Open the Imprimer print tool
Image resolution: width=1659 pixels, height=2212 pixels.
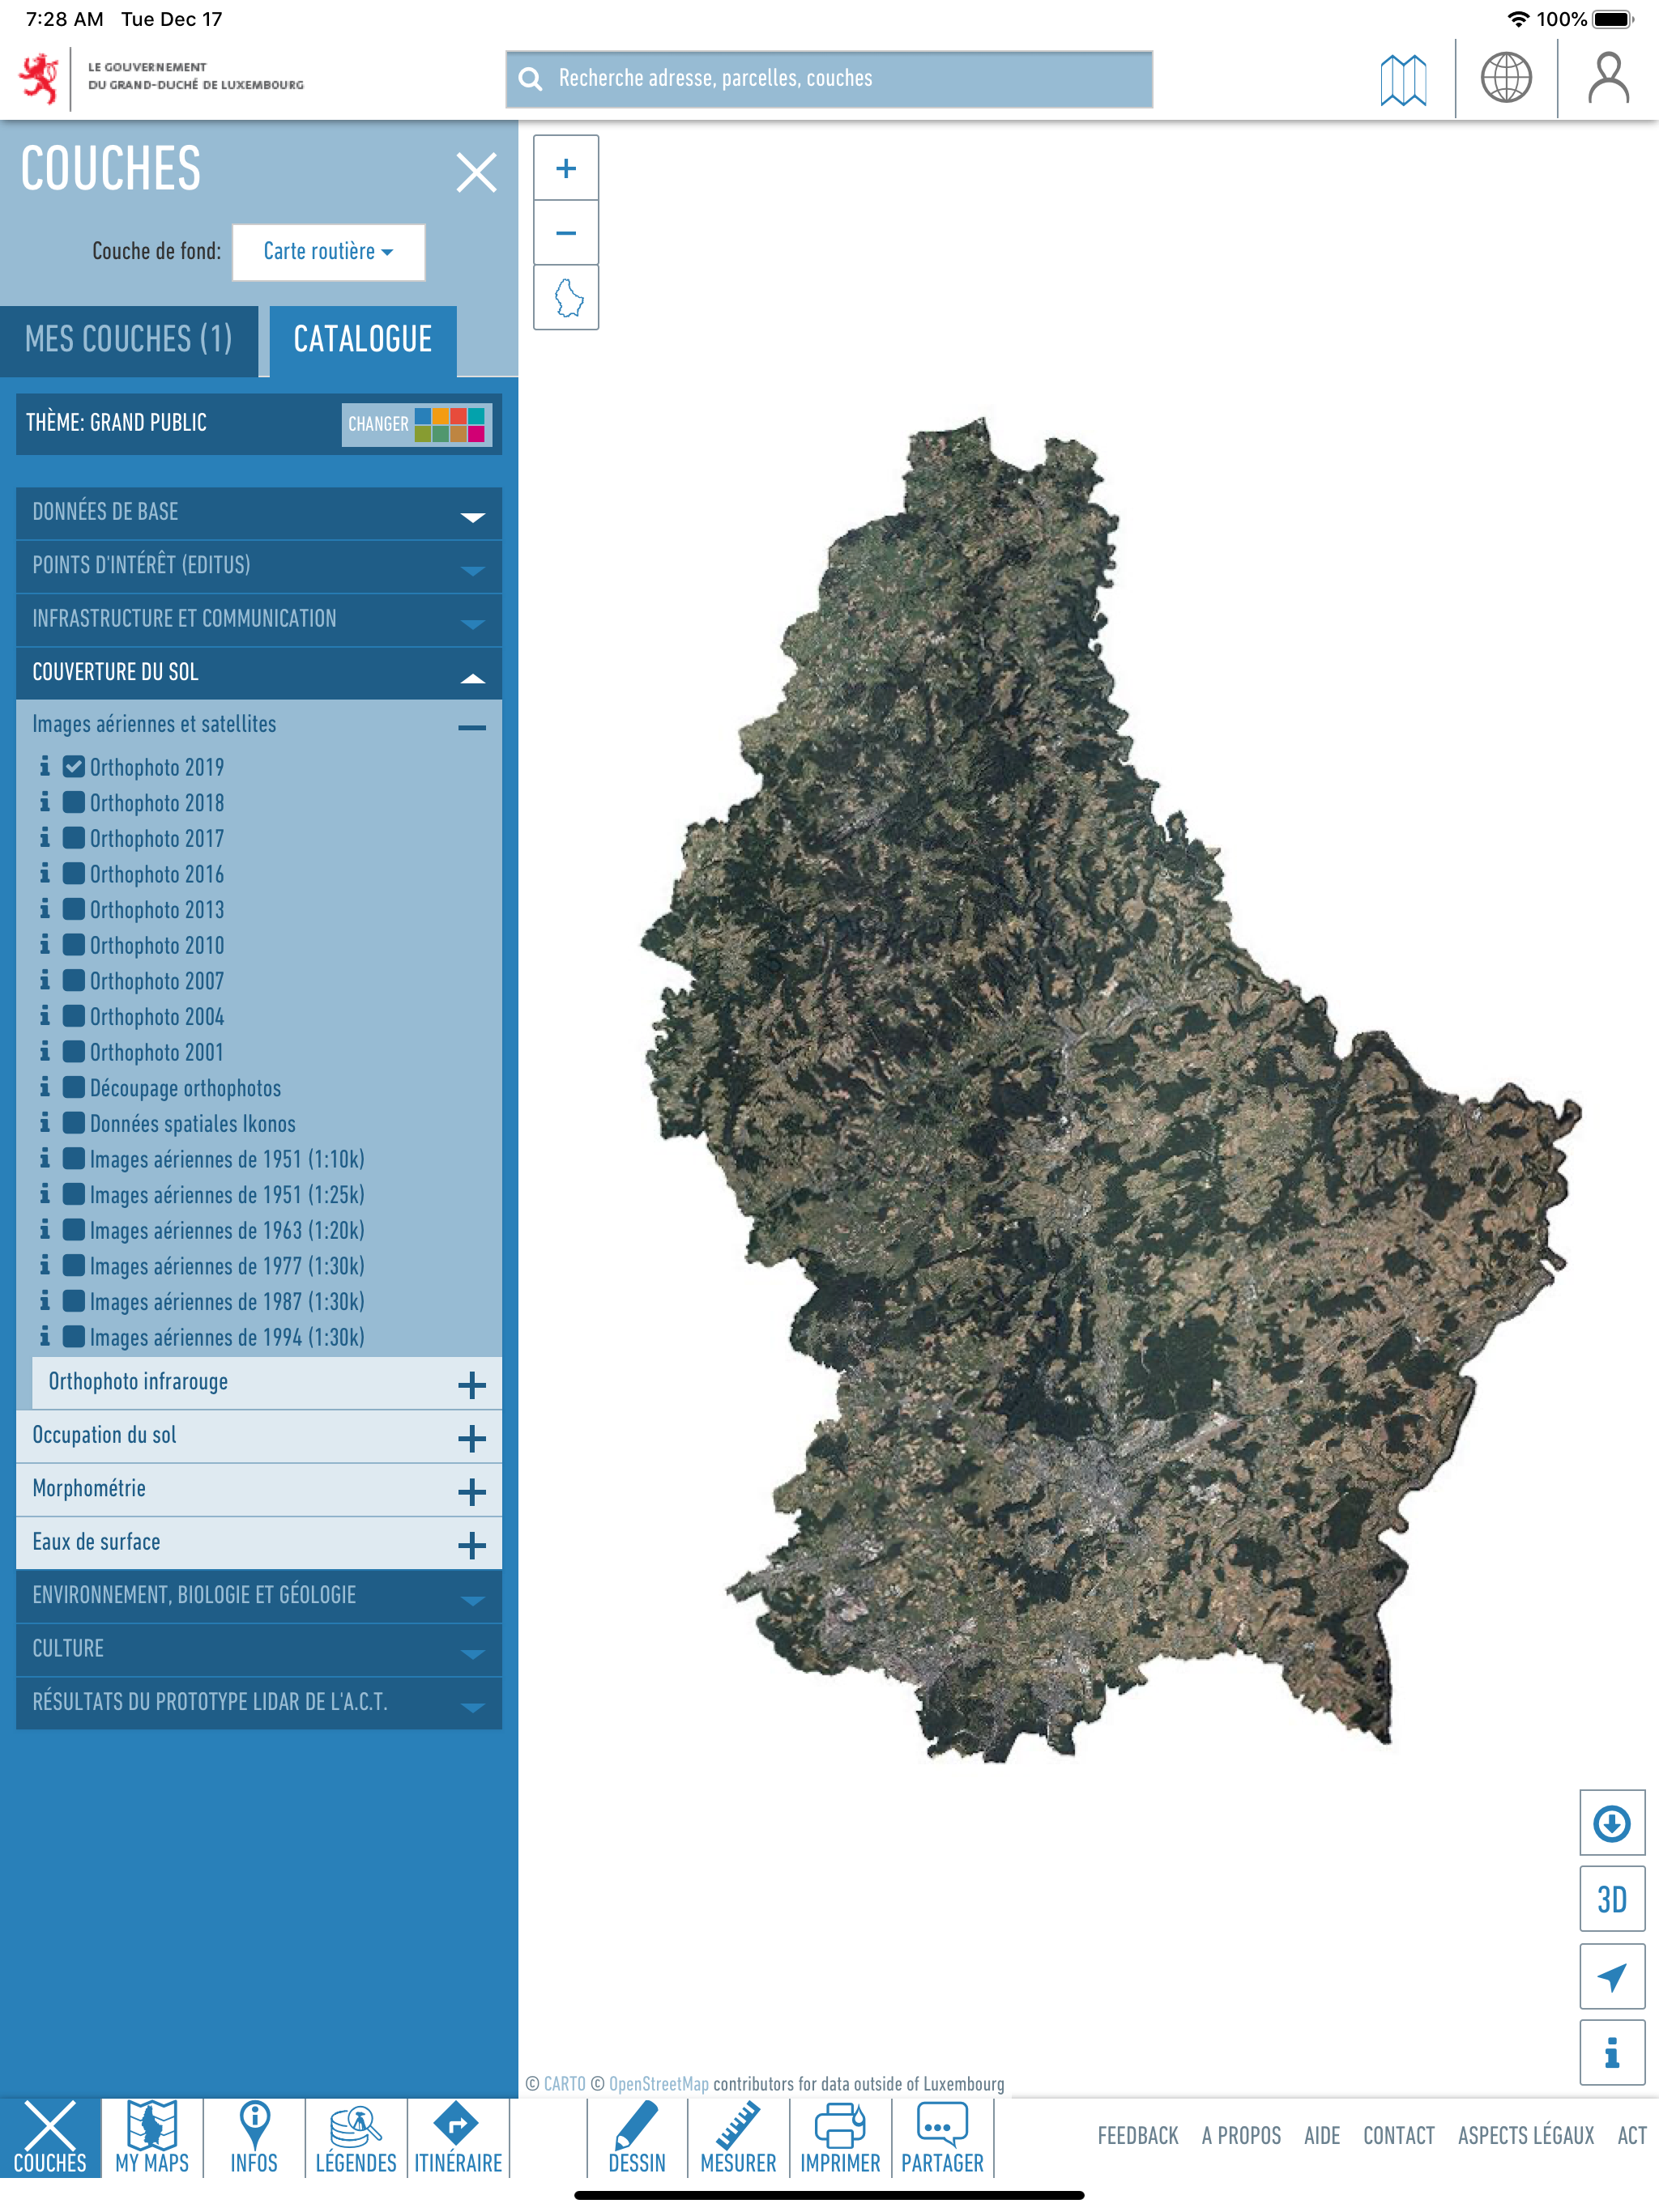point(839,2138)
